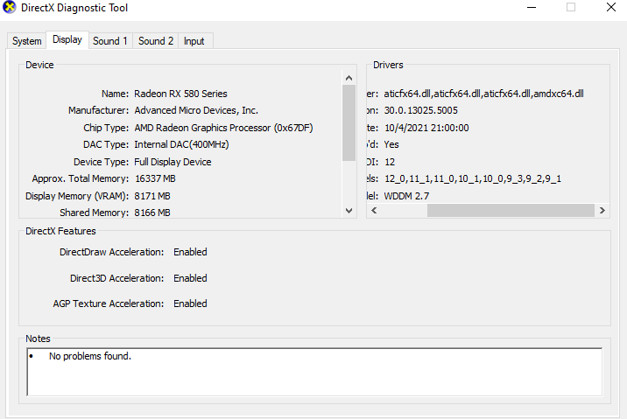The image size is (627, 419).
Task: Click the '16337 MB' total memory value
Action: (x=155, y=178)
